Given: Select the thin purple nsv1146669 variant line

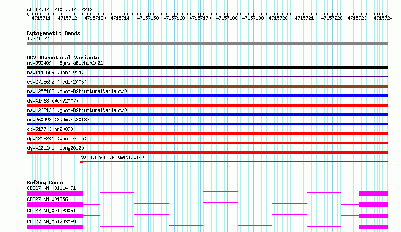Looking at the screenshot, I should pos(207,76).
